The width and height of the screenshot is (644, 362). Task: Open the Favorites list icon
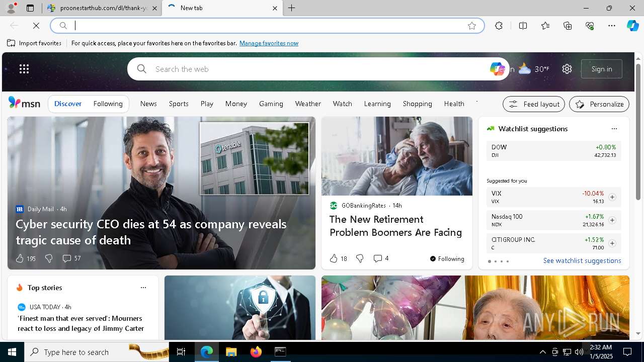(545, 26)
